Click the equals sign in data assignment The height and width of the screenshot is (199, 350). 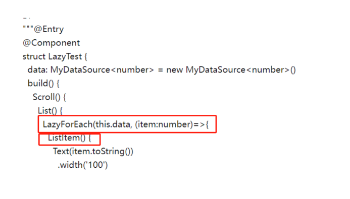tap(160, 70)
